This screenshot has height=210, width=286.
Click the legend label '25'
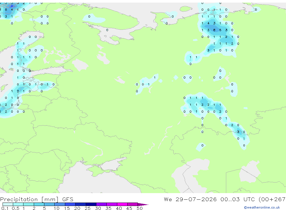pyautogui.click(x=88, y=208)
